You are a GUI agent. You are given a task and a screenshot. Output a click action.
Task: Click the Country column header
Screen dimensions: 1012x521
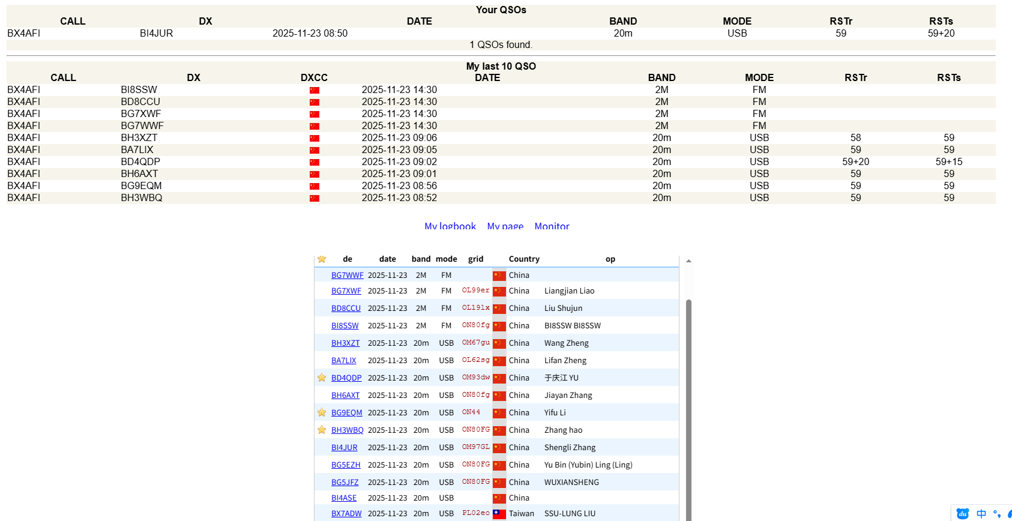pos(524,259)
